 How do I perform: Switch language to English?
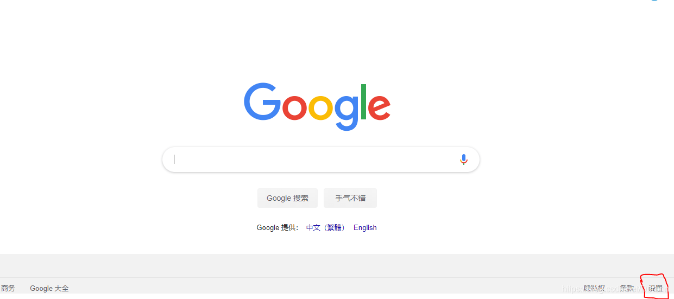pos(365,228)
